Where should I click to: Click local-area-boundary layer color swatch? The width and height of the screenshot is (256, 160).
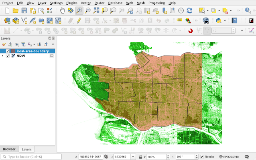point(13,51)
